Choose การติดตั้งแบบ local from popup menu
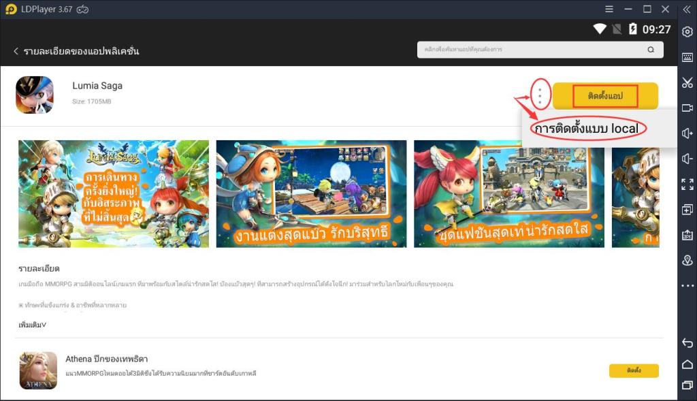This screenshot has width=697, height=401. [587, 129]
